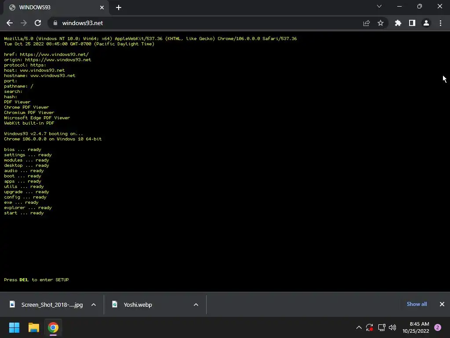Open Chrome's three-dot menu
Viewport: 450px width, 338px height.
coord(440,23)
